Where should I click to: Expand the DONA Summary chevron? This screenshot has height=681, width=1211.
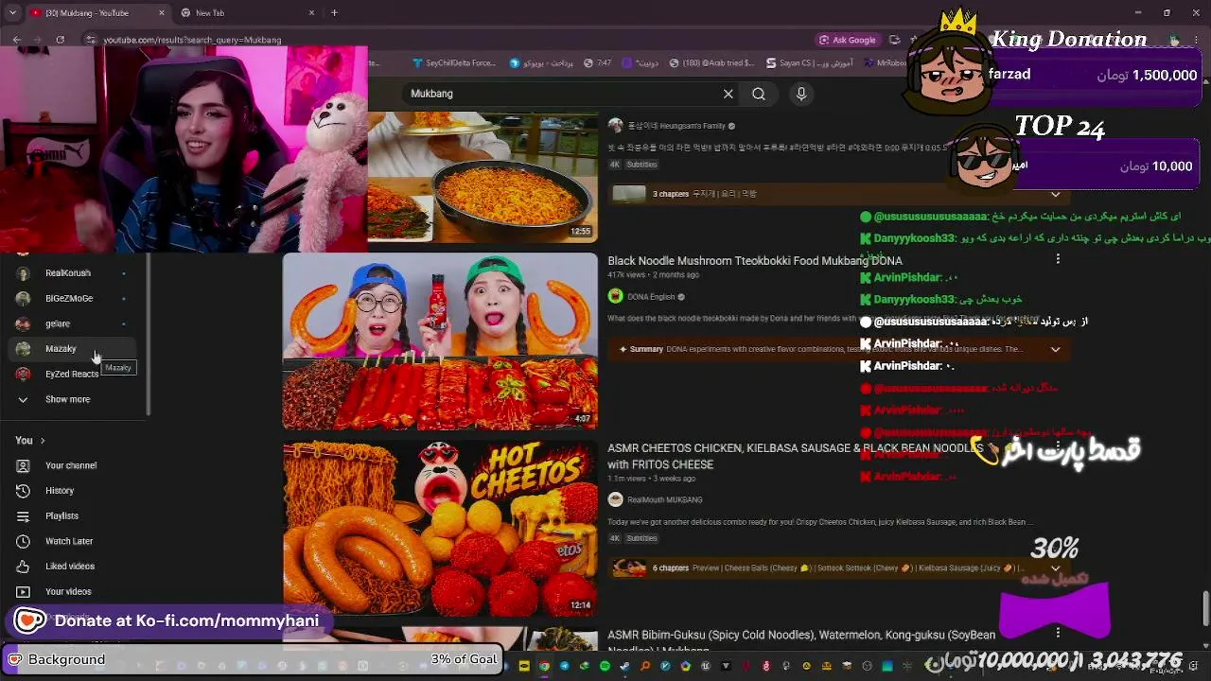(x=1055, y=349)
